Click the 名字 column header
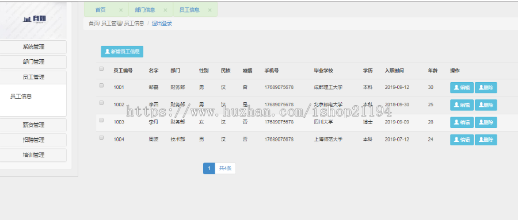 coord(154,71)
